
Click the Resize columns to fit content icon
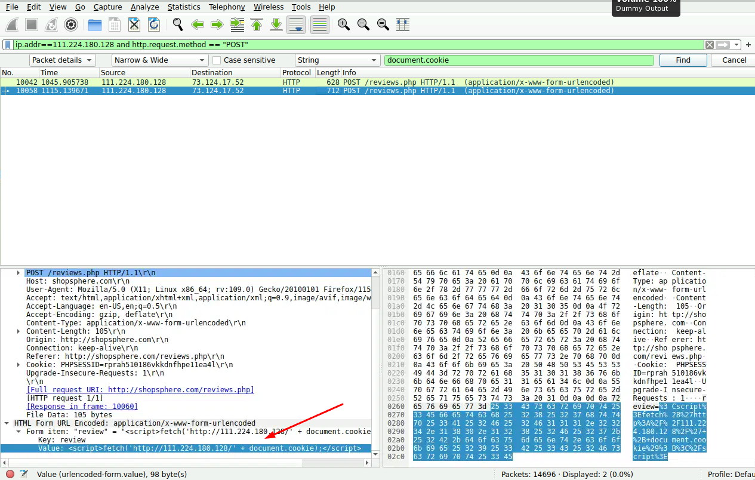(403, 24)
